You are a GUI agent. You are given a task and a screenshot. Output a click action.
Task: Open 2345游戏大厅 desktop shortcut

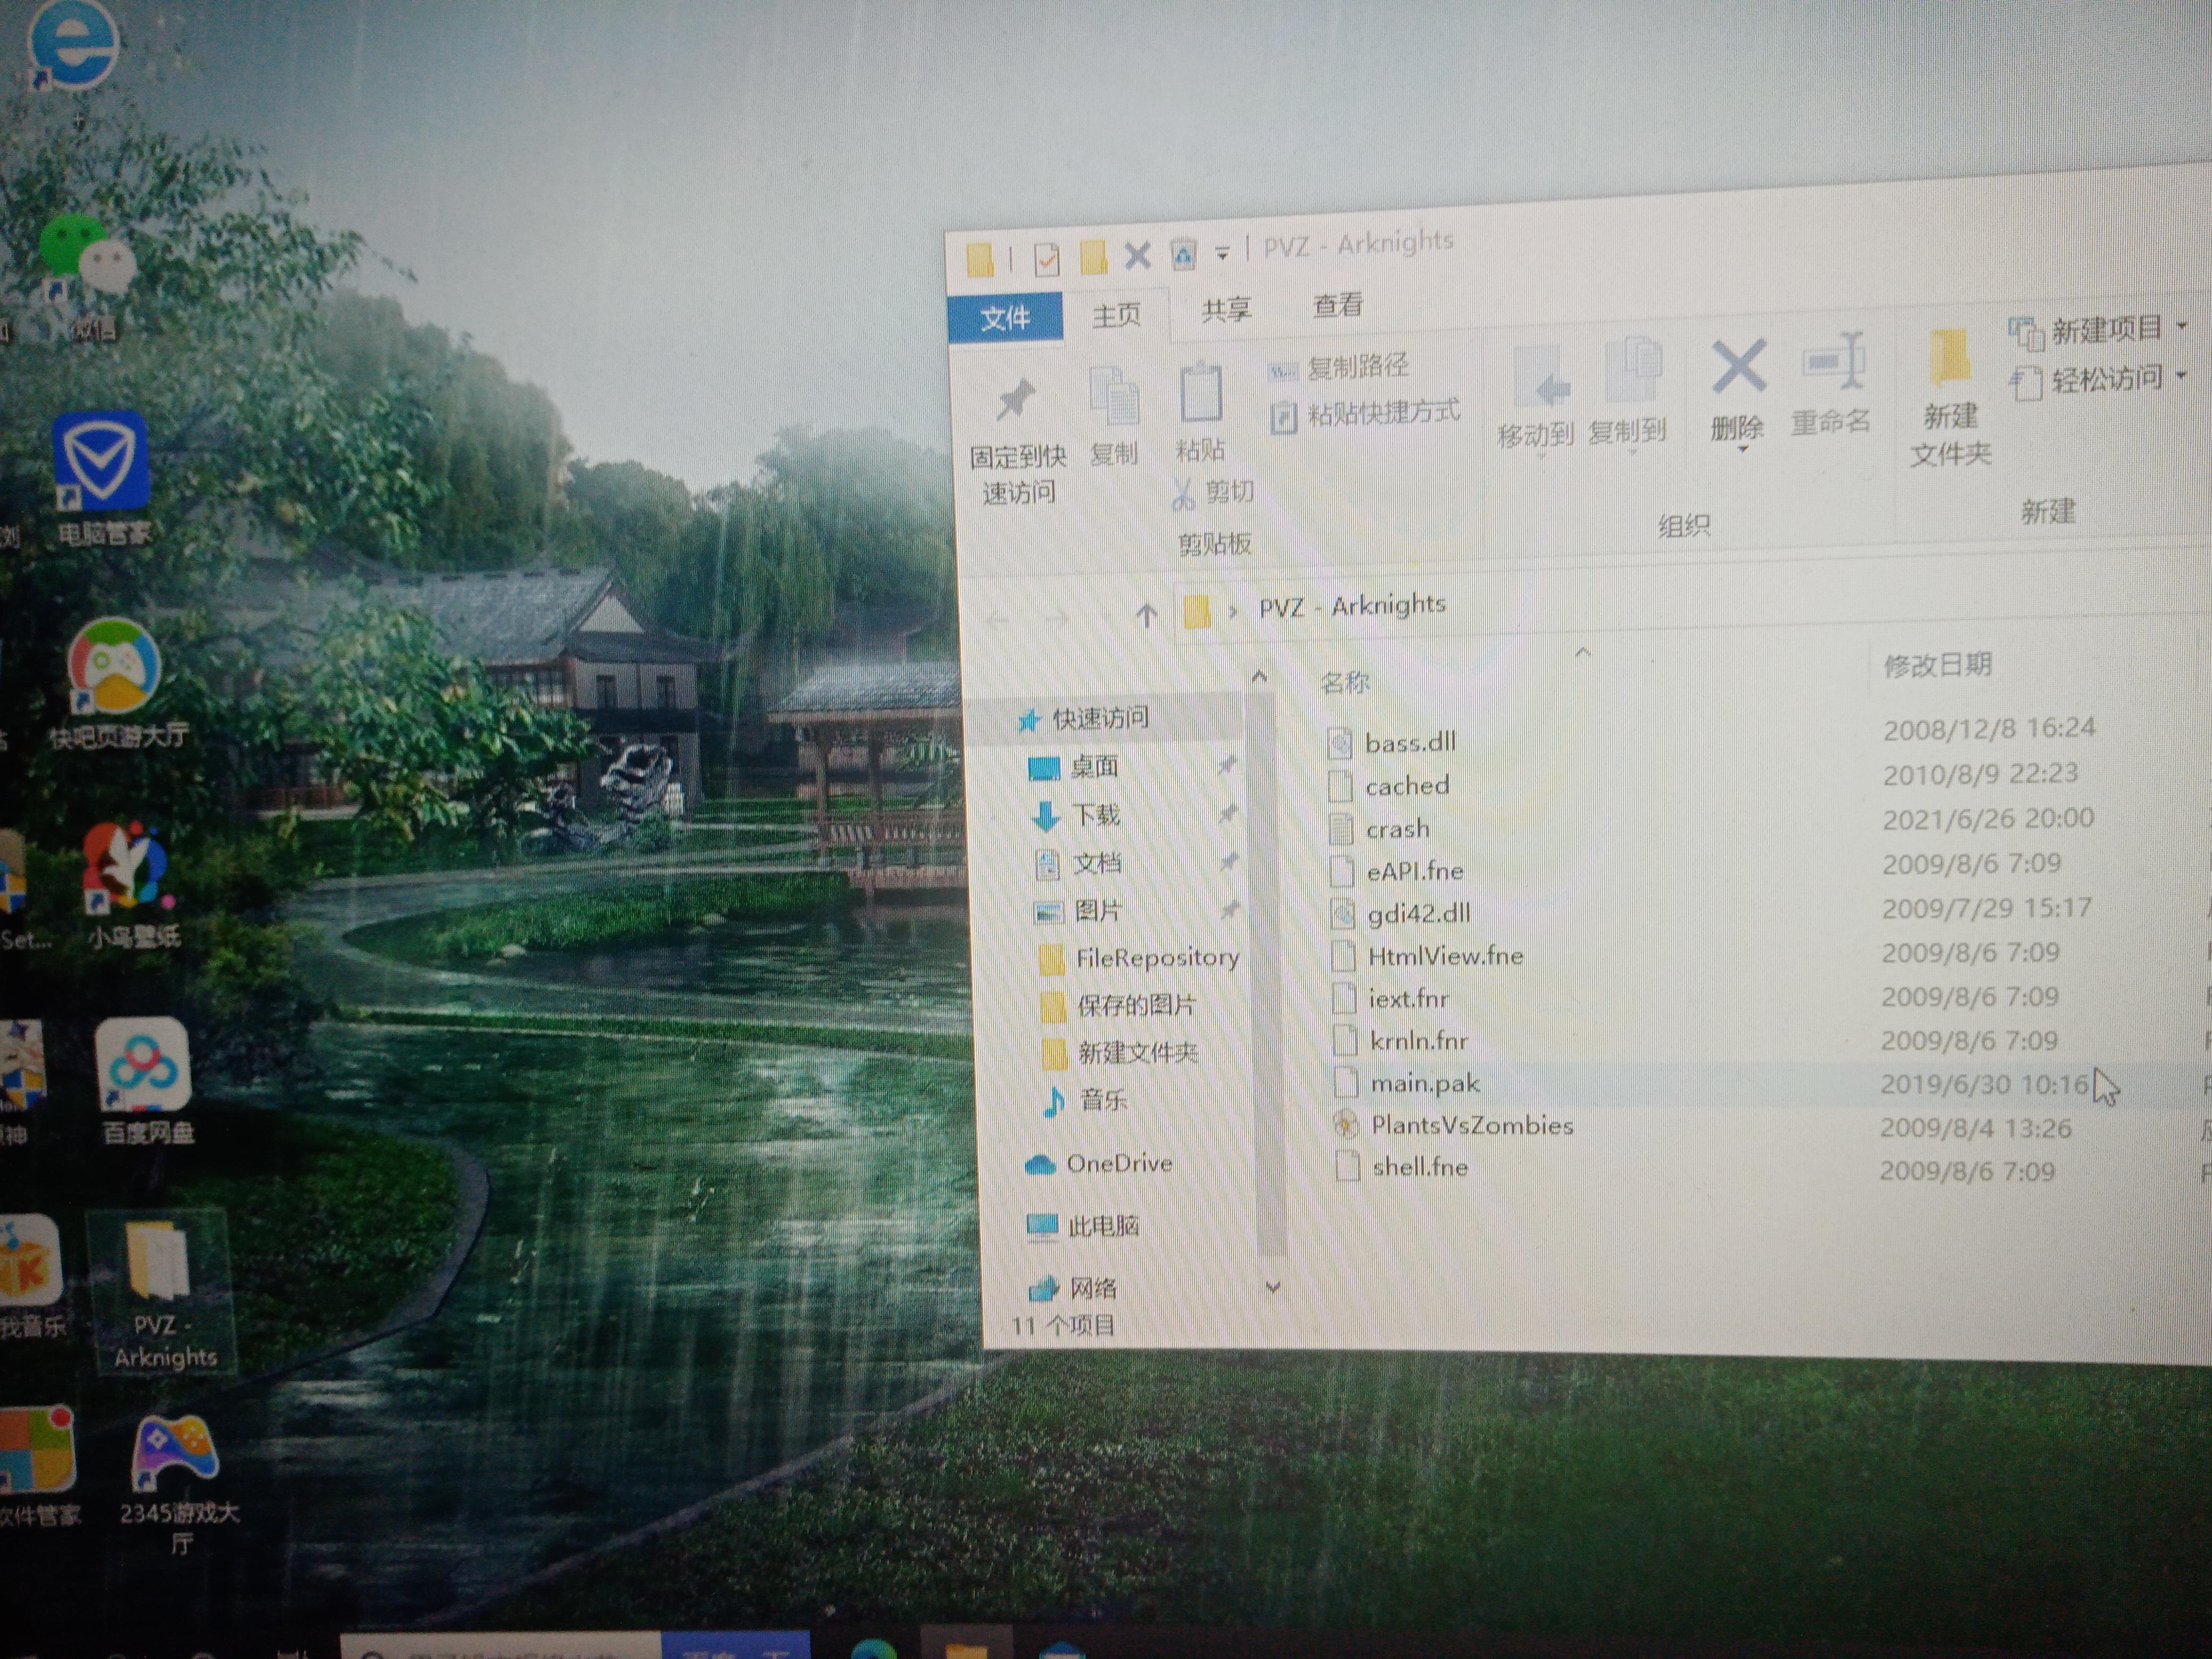pos(177,1483)
